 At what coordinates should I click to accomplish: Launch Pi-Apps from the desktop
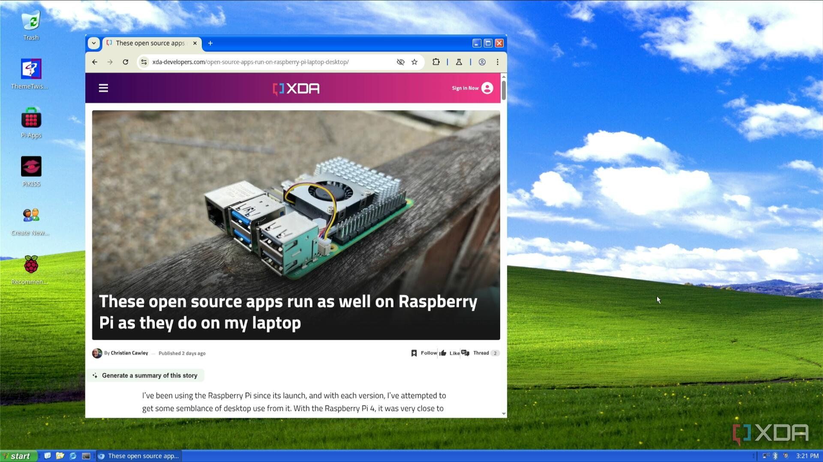tap(31, 123)
